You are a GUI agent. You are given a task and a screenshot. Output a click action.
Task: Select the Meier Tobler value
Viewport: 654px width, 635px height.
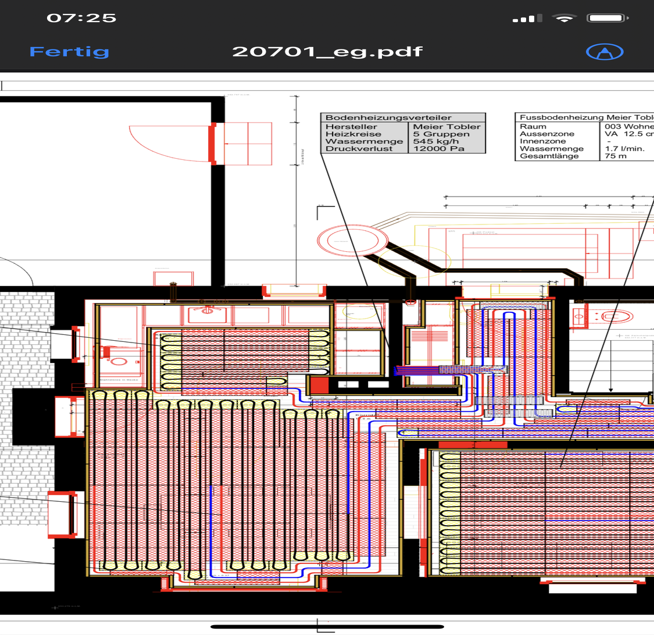point(446,126)
